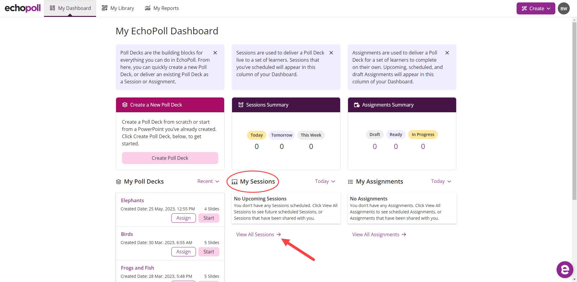Click the My Assignments list icon

(350, 182)
